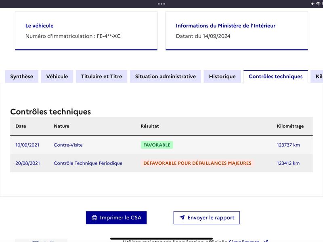Click the Envoyer le rapport button
This screenshot has height=242, width=323.
(207, 218)
